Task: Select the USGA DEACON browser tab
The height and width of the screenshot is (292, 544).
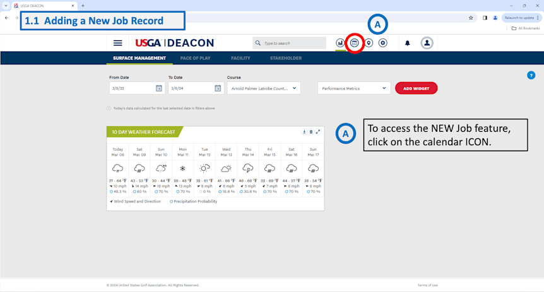Action: tap(44, 6)
